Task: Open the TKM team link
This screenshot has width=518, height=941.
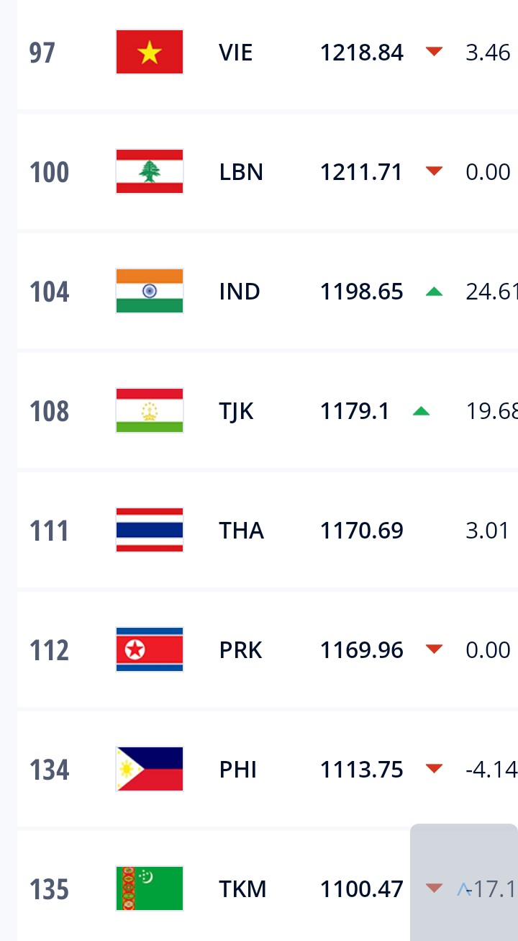Action: pos(243,889)
